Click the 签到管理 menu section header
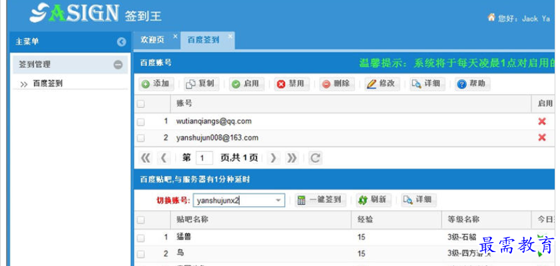Viewport: 560px width, 266px height. (x=70, y=65)
